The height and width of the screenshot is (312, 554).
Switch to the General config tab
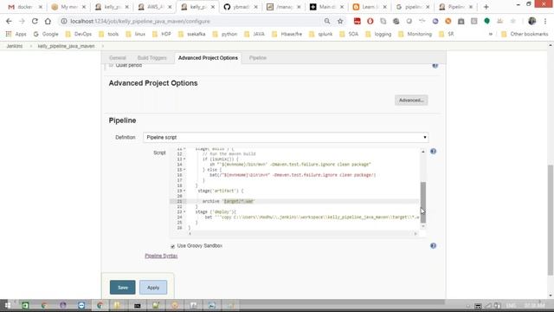pyautogui.click(x=118, y=58)
